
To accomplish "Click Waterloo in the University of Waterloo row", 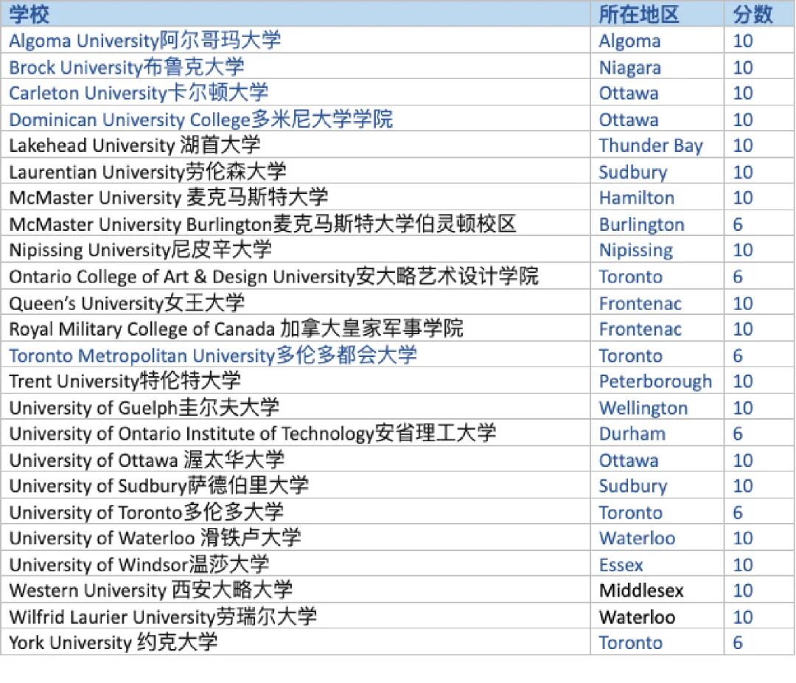I will point(637,538).
